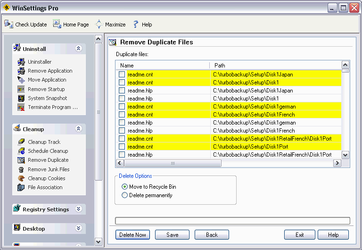Select the Remove Duplicate sidebar icon
The height and width of the screenshot is (250, 362).
pos(21,160)
